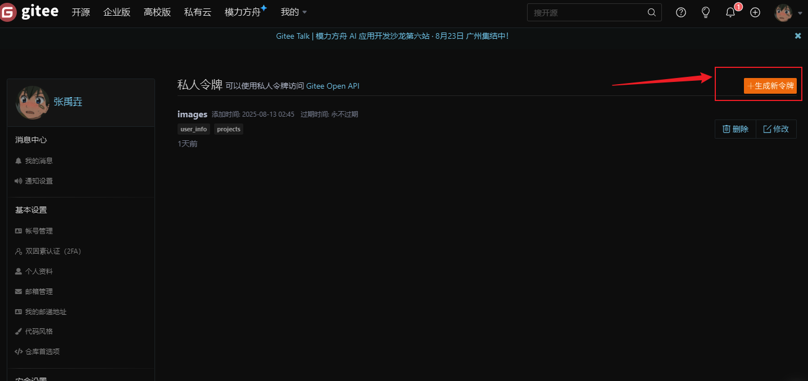Open the Gitee logo homepage
Image resolution: width=808 pixels, height=381 pixels.
point(29,12)
